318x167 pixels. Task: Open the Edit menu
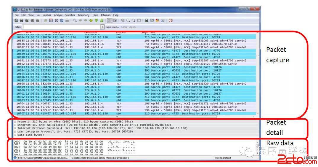[23, 15]
